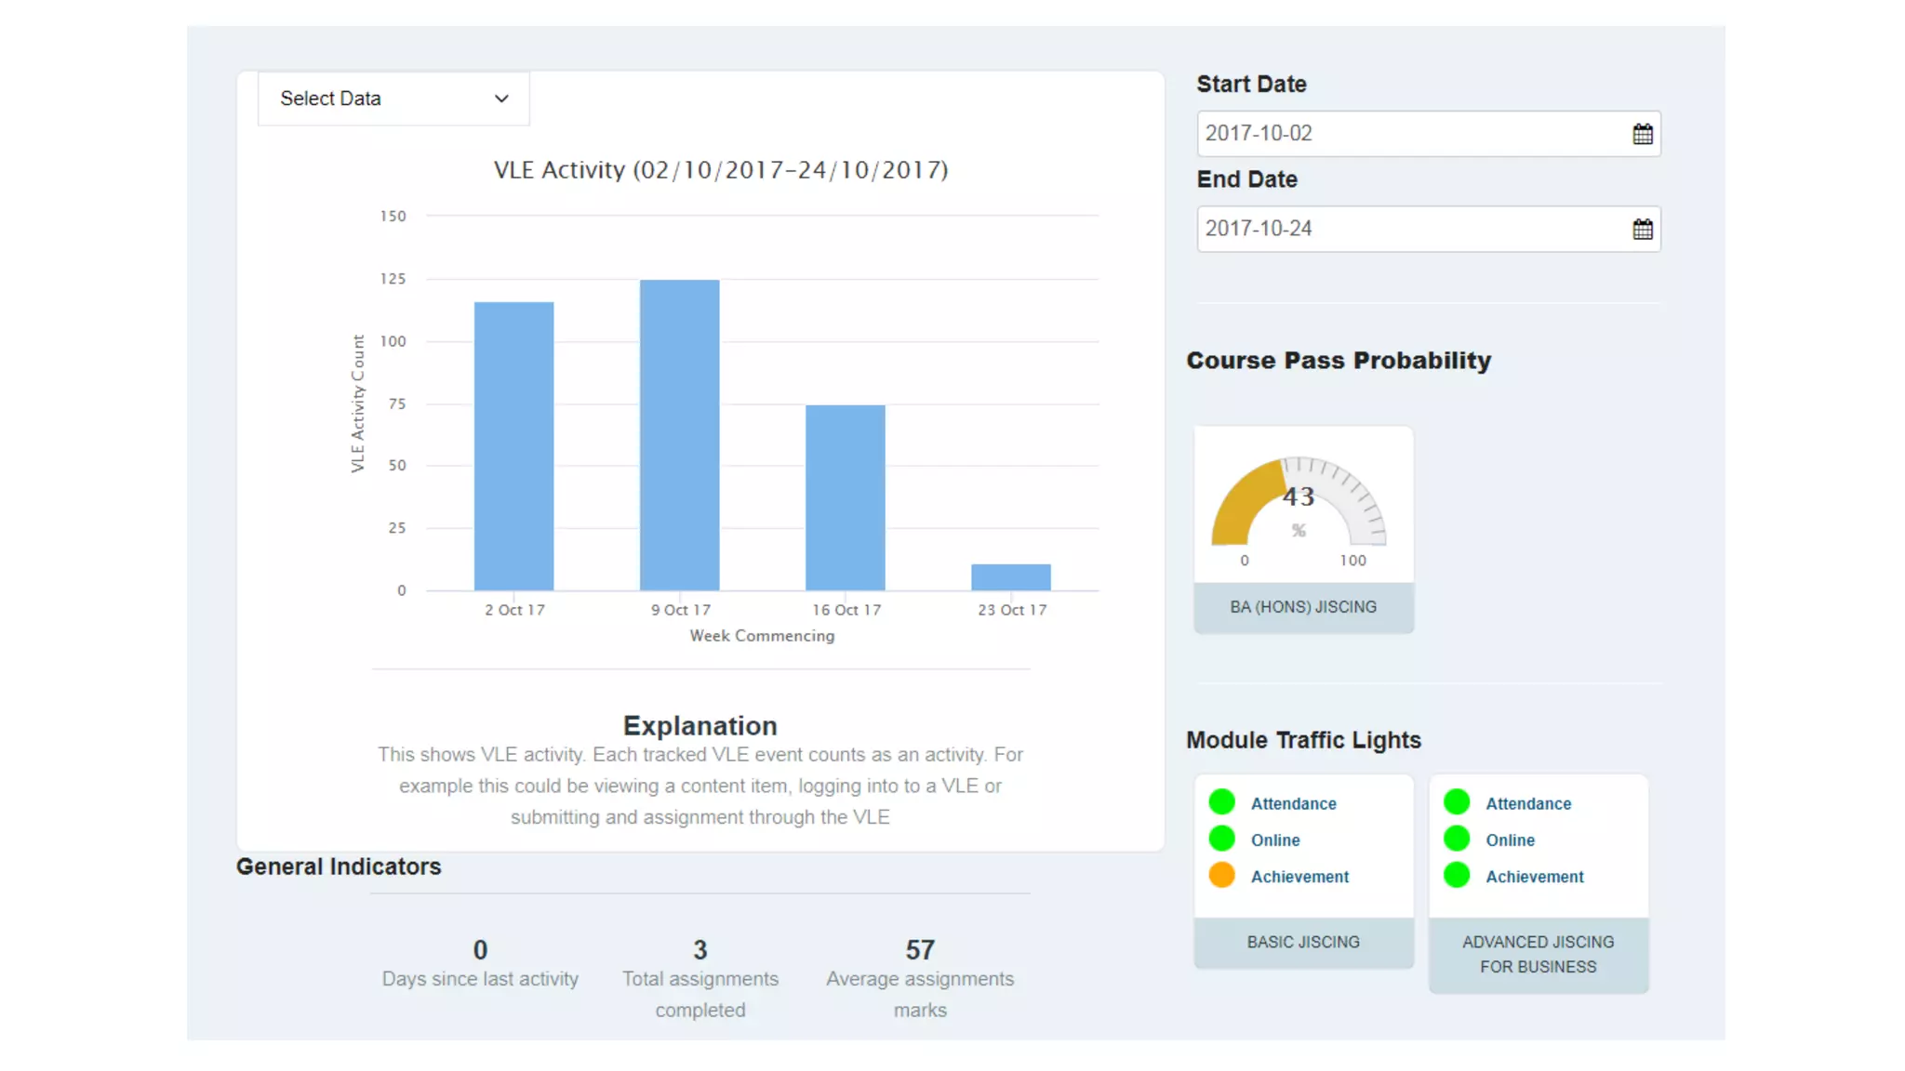Open the End Date calendar icon
Screen dimensions: 1905x1071
tap(1642, 229)
